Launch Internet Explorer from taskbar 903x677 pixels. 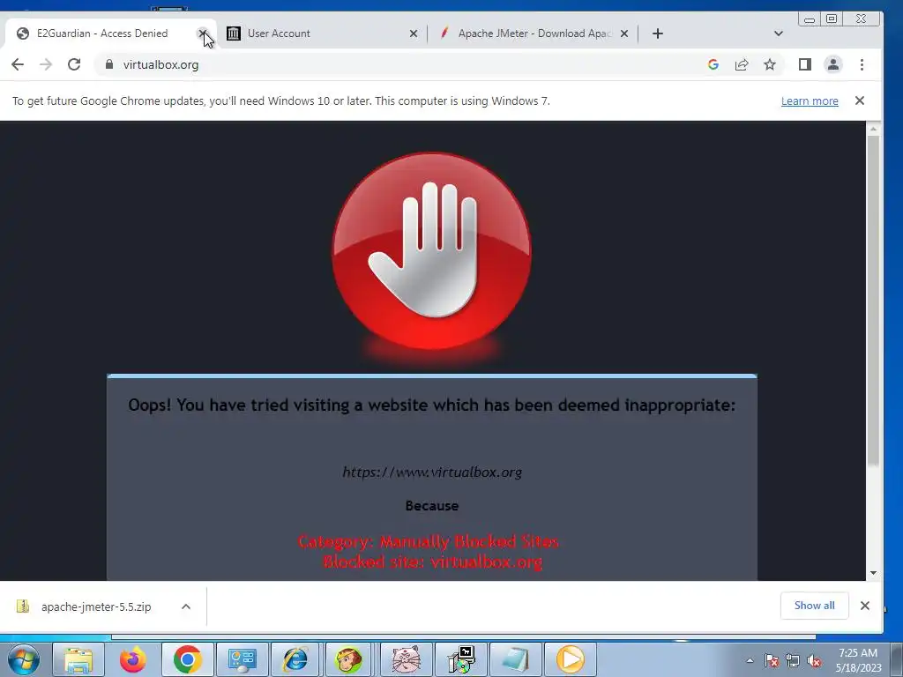(x=296, y=659)
